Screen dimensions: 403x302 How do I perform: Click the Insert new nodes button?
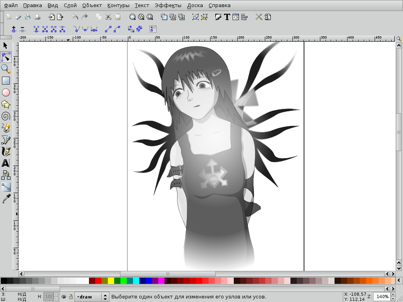point(14,29)
